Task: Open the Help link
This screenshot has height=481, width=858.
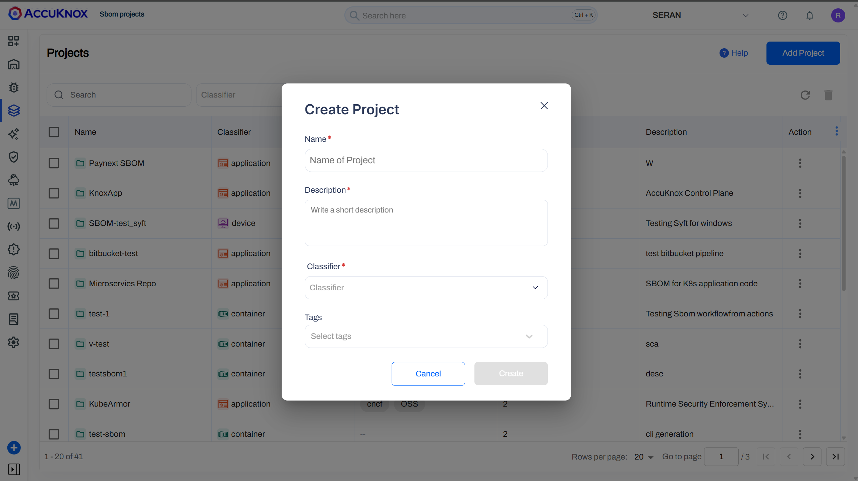Action: click(734, 53)
